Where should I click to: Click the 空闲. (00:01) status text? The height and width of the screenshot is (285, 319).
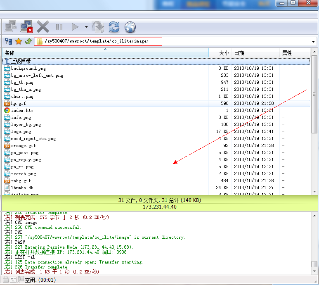pos(40,280)
